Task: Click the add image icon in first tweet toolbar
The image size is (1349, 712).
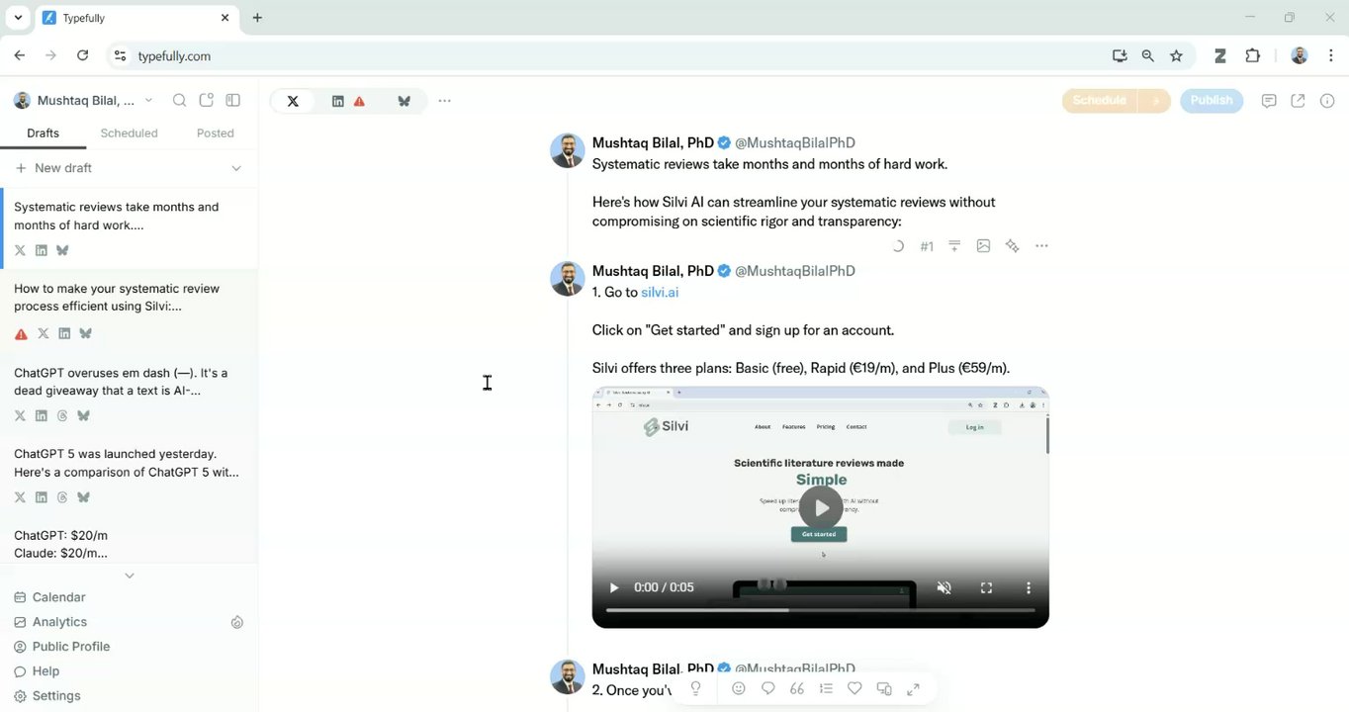Action: (983, 246)
